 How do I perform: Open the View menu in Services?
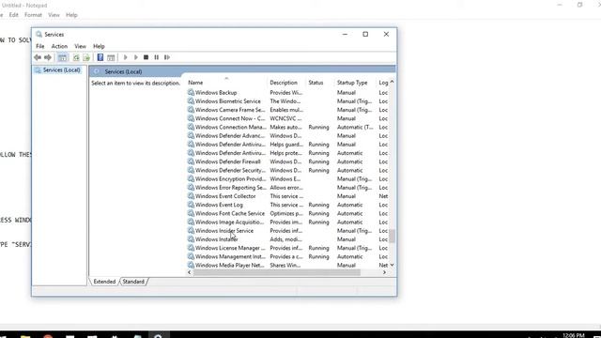80,46
